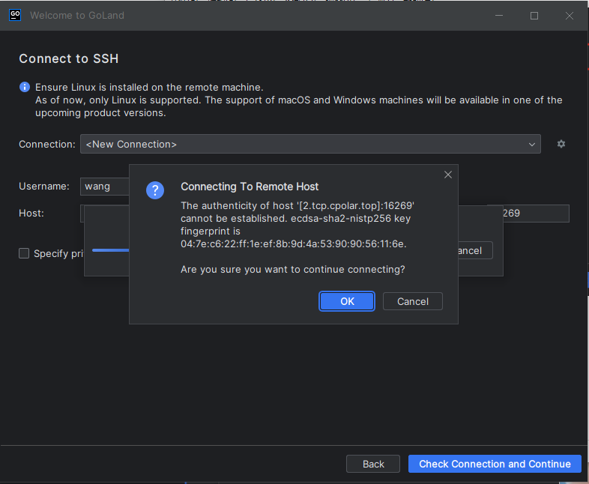This screenshot has width=589, height=484.
Task: Focus the Username field containing wang
Action: coord(105,187)
